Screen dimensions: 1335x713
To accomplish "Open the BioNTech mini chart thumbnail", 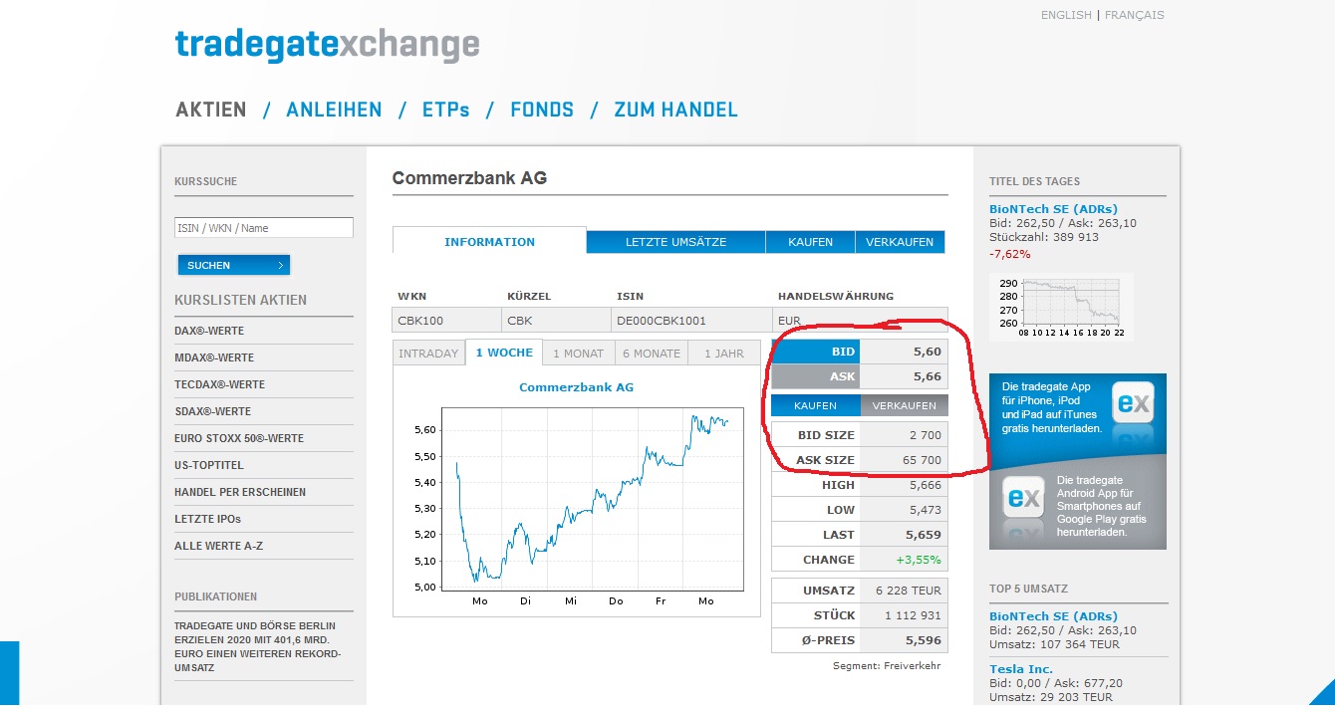I will point(1060,308).
